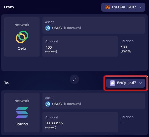Use full Balance value 100
This screenshot has height=137, width=149.
pyautogui.click(x=124, y=47)
